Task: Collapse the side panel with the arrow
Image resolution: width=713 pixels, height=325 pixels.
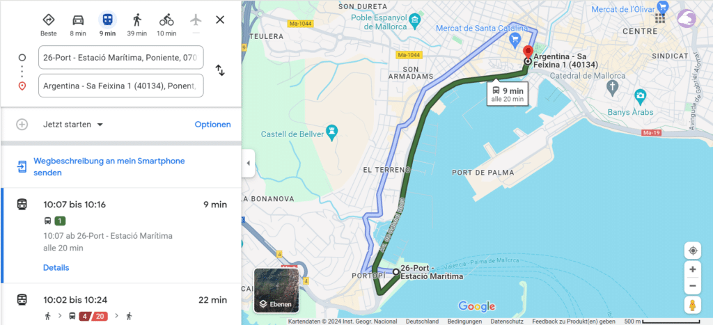Action: pos(249,163)
